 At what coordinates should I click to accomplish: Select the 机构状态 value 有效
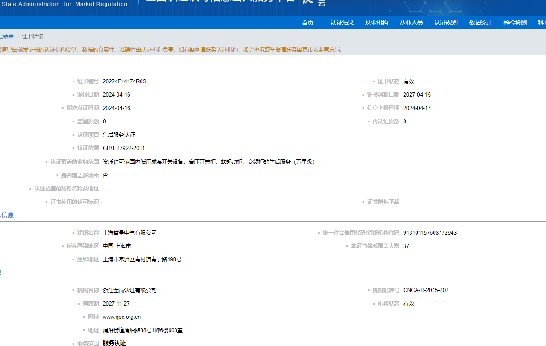(409, 304)
